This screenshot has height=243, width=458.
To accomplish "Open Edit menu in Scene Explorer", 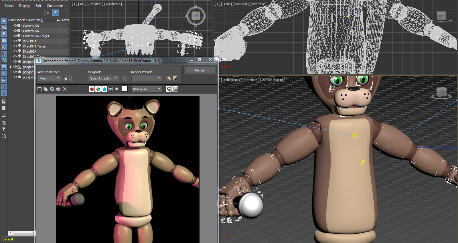I will pos(38,5).
